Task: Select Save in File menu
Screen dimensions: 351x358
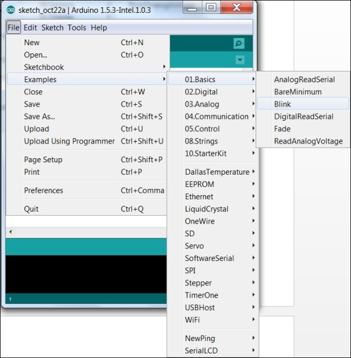Action: (x=87, y=104)
